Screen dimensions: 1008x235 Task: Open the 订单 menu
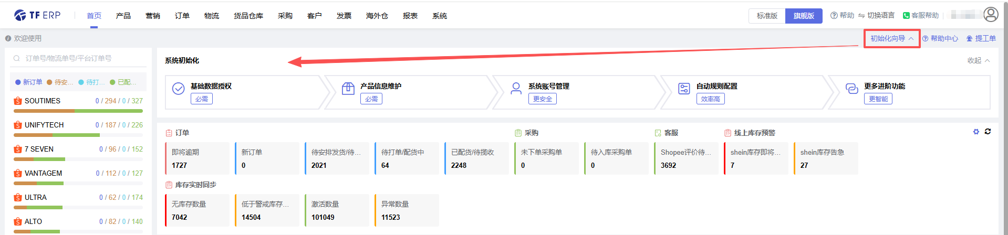[x=182, y=16]
